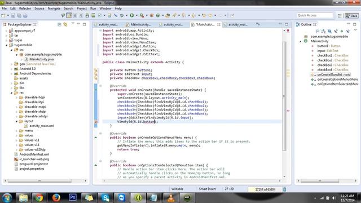Click the Android Virtual Device Manager icon
This screenshot has width=361, height=203.
click(x=93, y=15)
